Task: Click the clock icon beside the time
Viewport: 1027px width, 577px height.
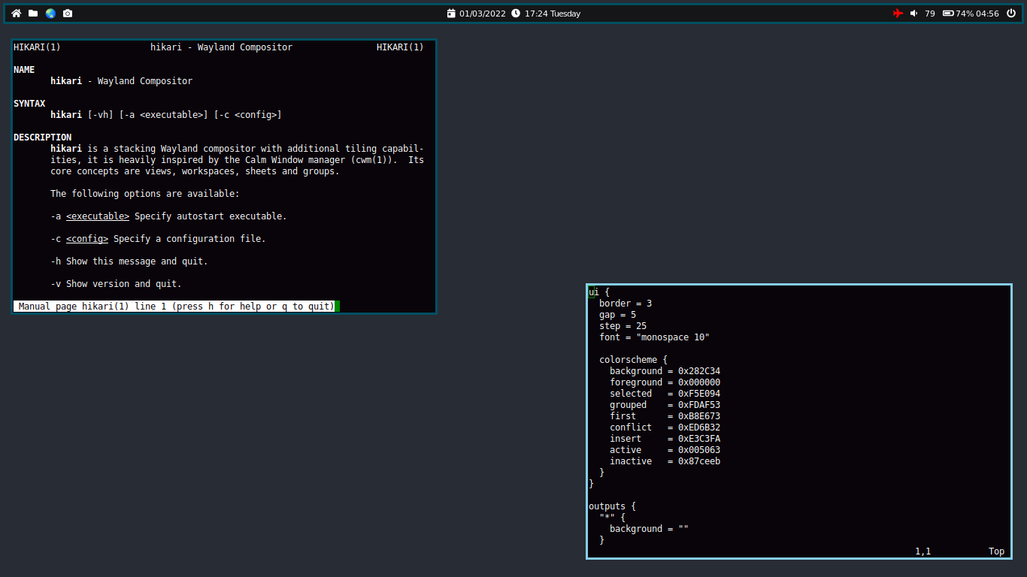Action: 515,14
